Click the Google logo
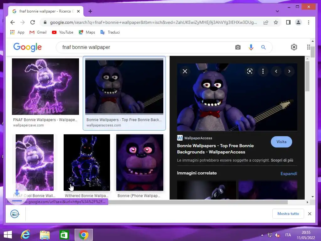The height and width of the screenshot is (241, 321). point(28,47)
